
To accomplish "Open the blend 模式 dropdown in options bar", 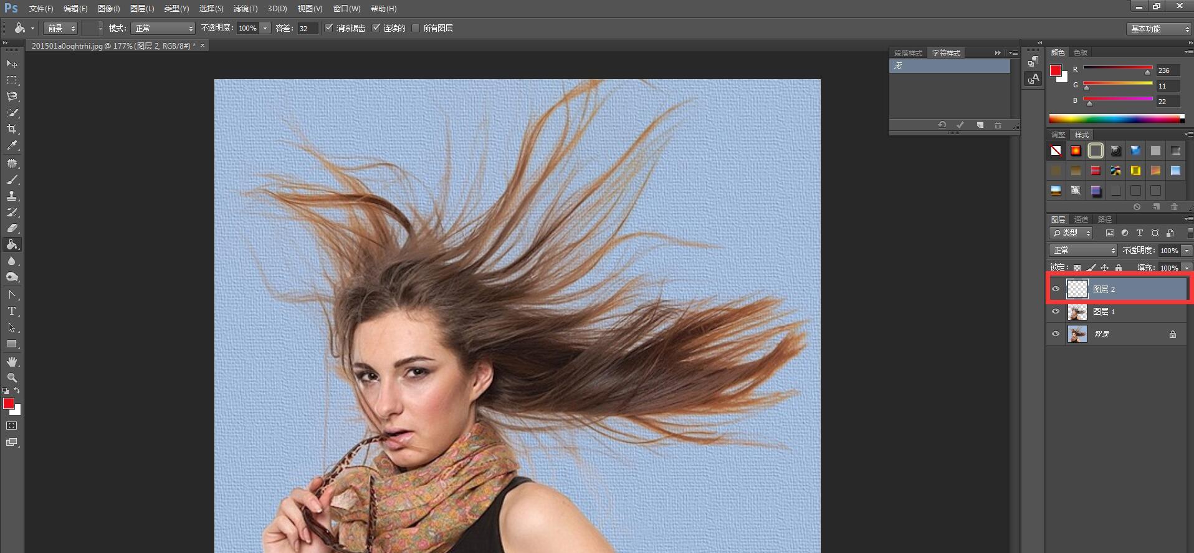I will [163, 28].
